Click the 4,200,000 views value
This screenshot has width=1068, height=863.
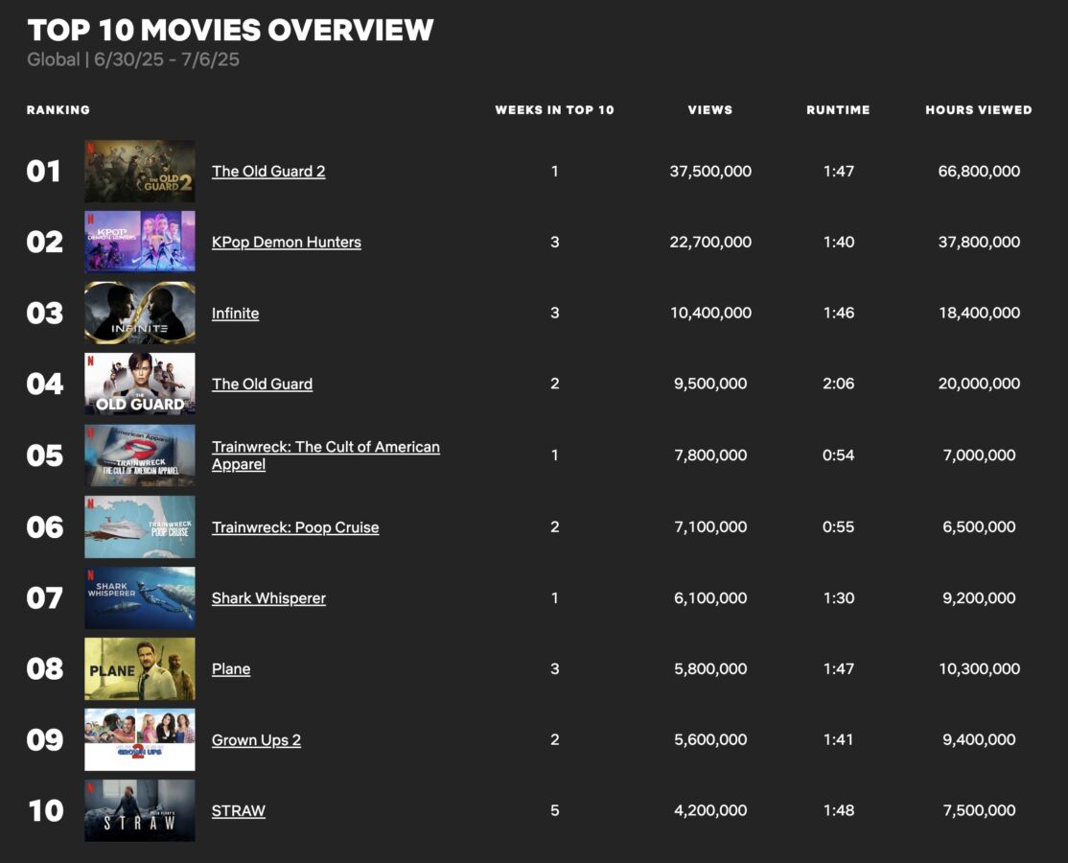click(x=710, y=810)
